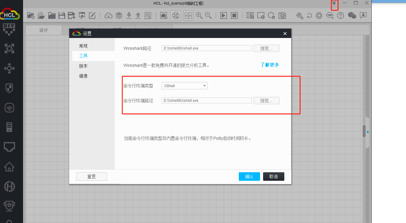
Task: Open the title bar dropdown triangle menu
Action: pyautogui.click(x=334, y=3)
